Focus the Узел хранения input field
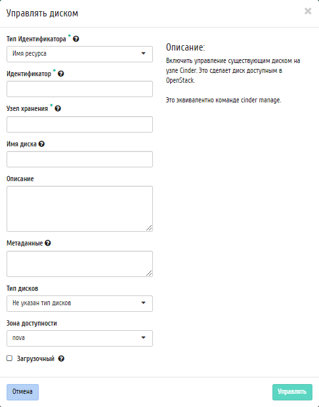This screenshot has height=407, width=319. coord(79,124)
